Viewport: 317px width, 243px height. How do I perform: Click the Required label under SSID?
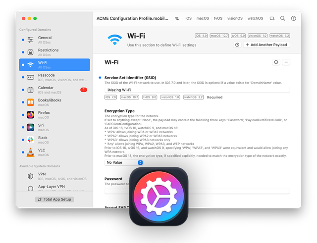pos(214,97)
